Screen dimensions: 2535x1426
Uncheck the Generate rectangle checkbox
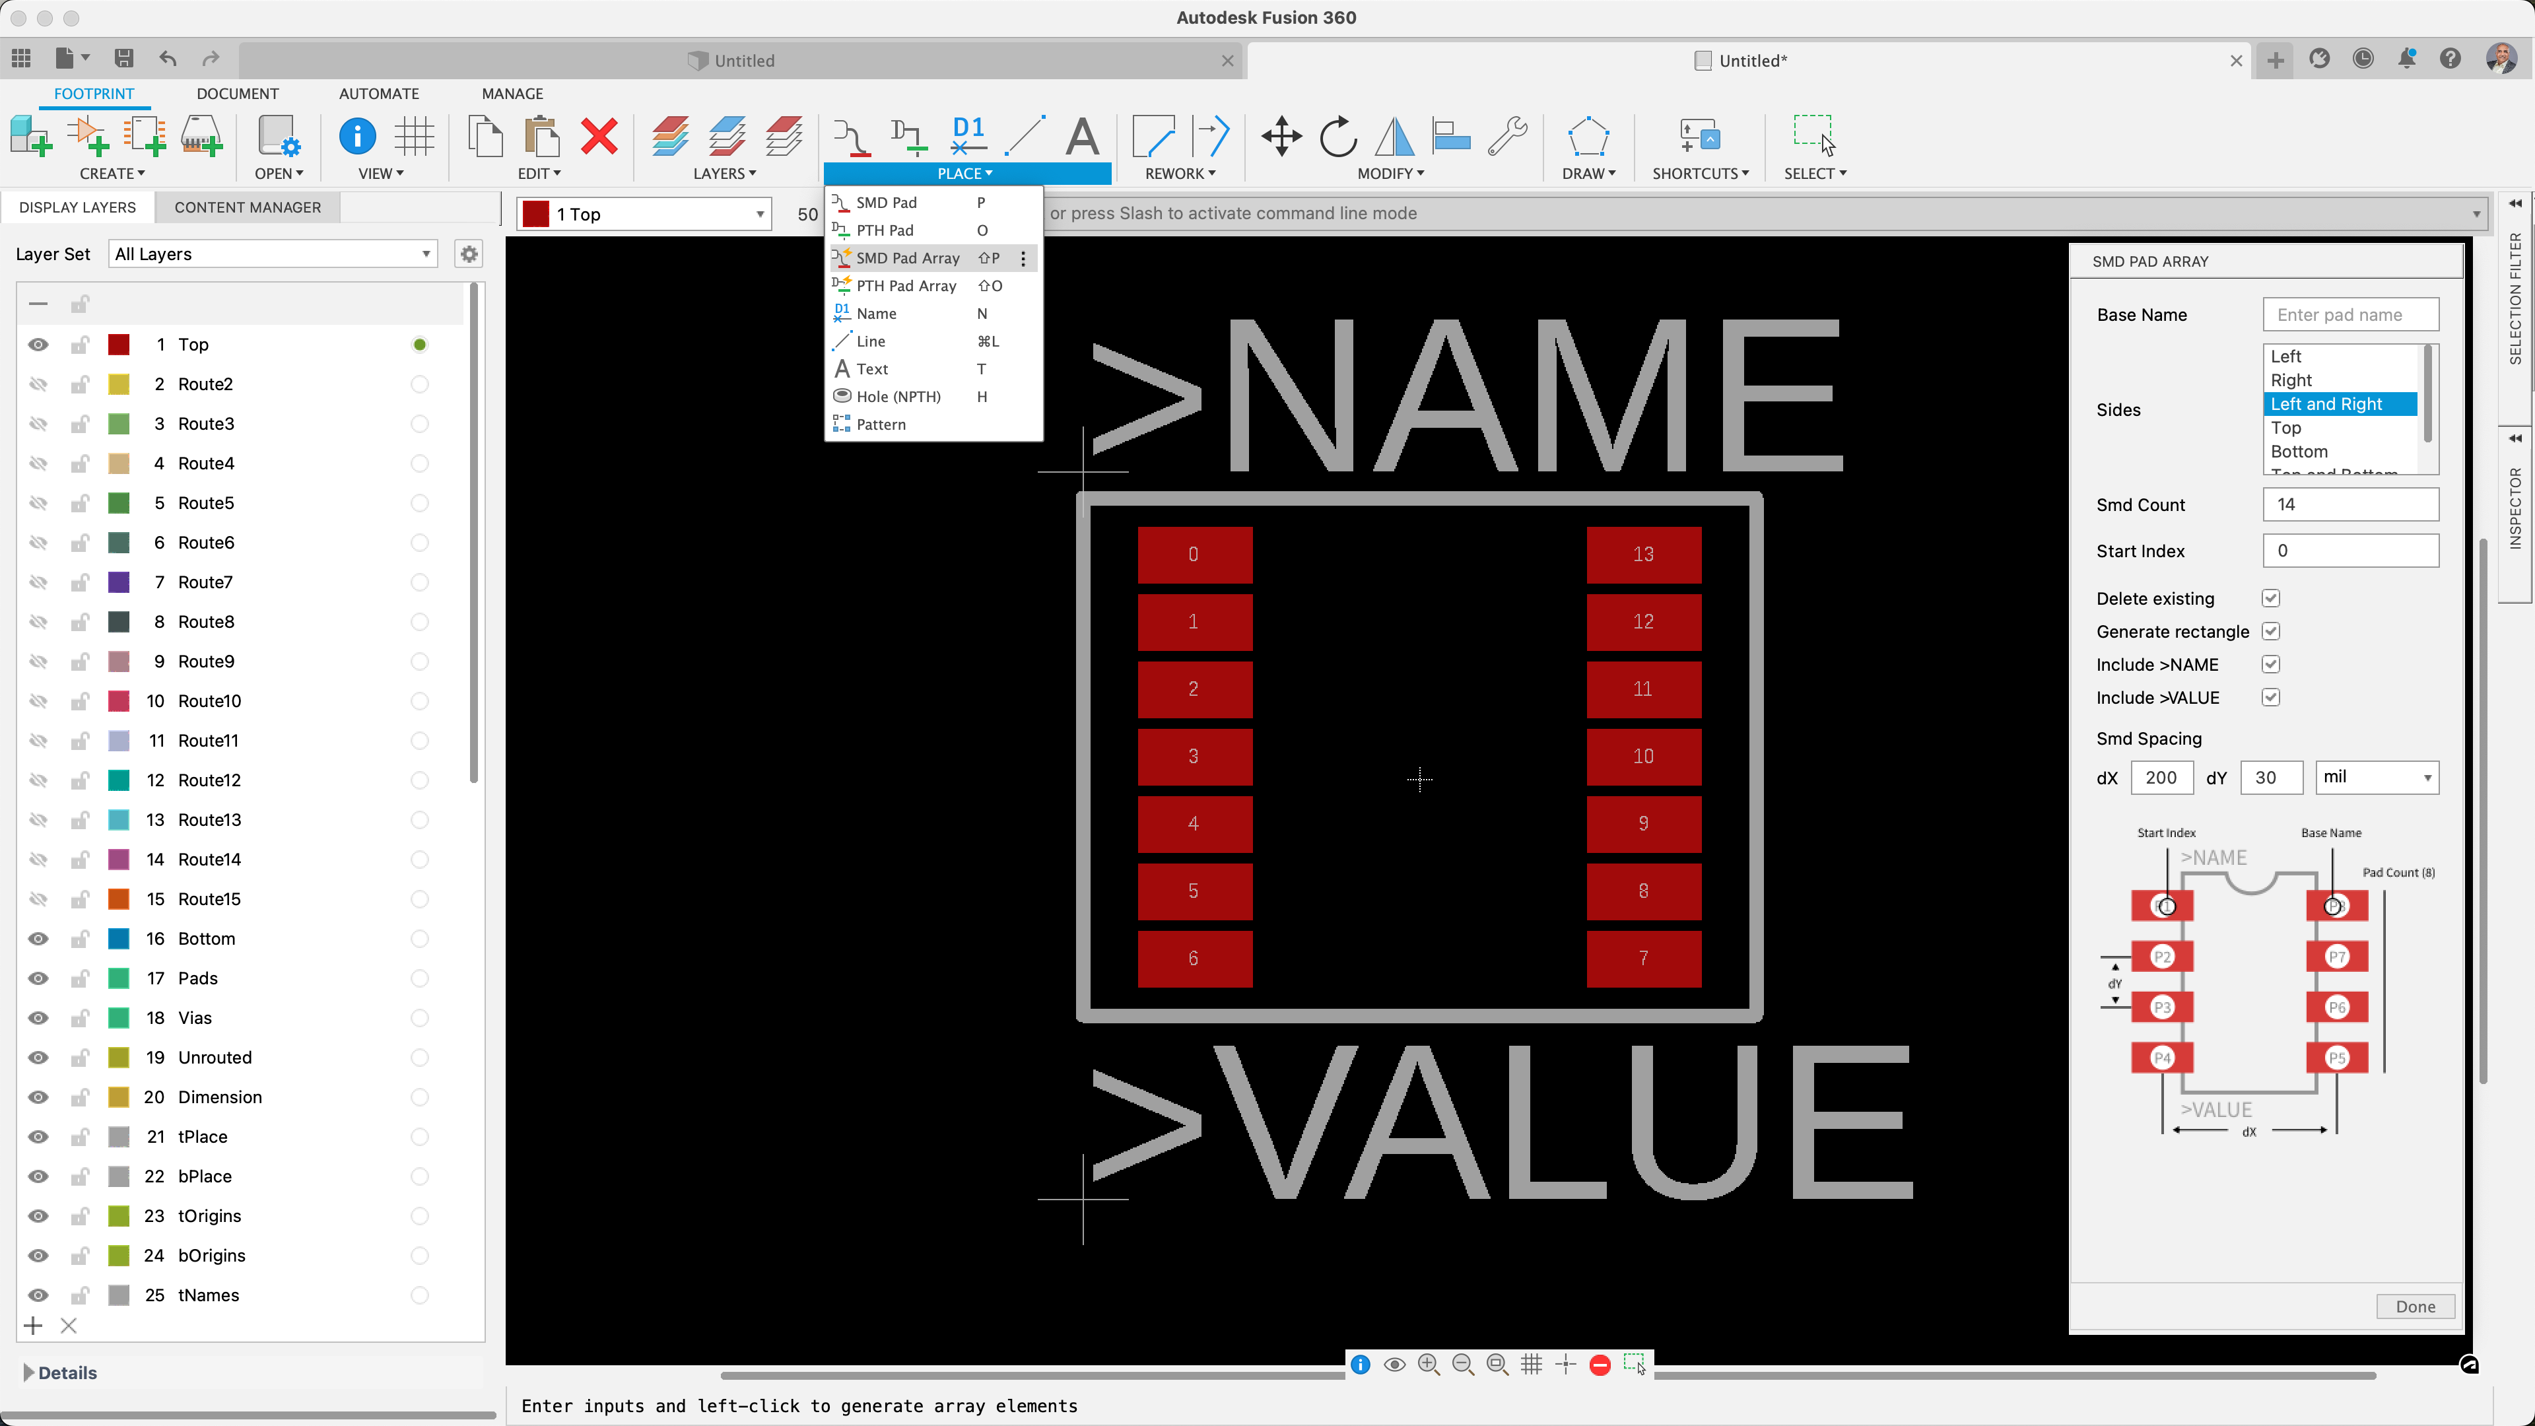[x=2271, y=631]
